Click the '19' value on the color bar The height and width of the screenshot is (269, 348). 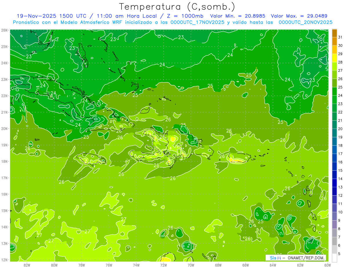coord(340,137)
